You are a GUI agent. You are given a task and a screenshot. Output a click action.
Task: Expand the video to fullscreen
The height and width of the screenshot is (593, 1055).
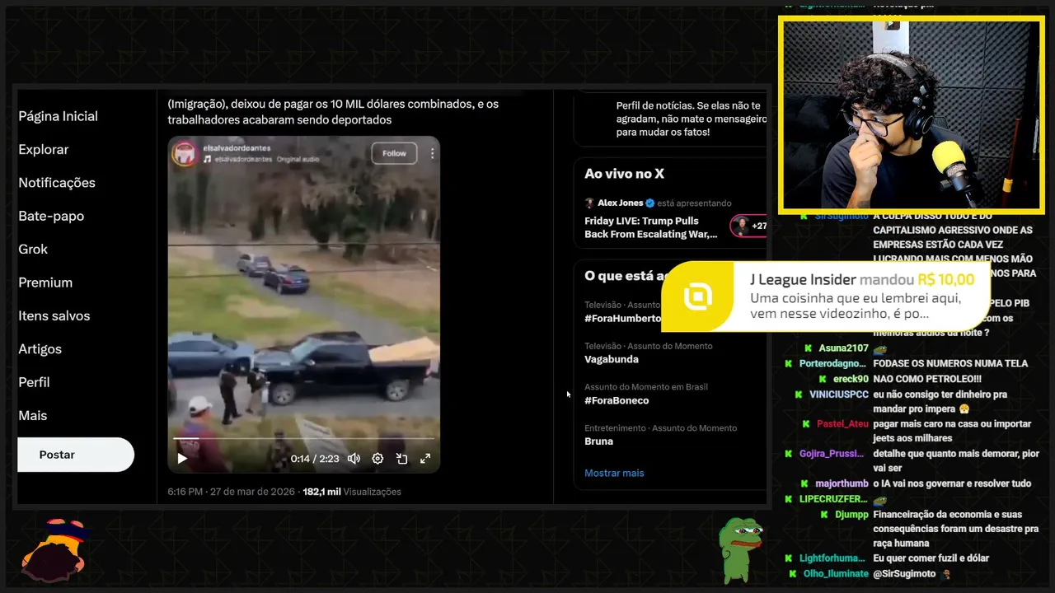coord(425,459)
